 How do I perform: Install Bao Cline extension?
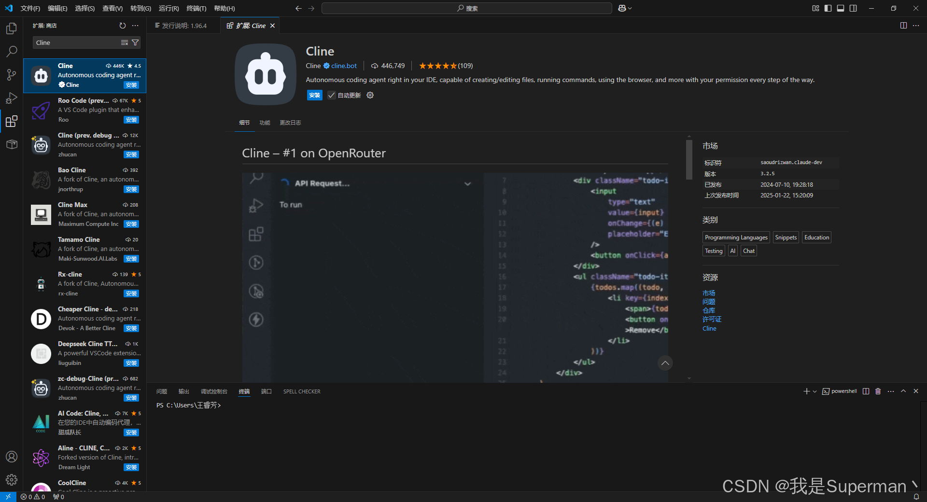pyautogui.click(x=131, y=189)
